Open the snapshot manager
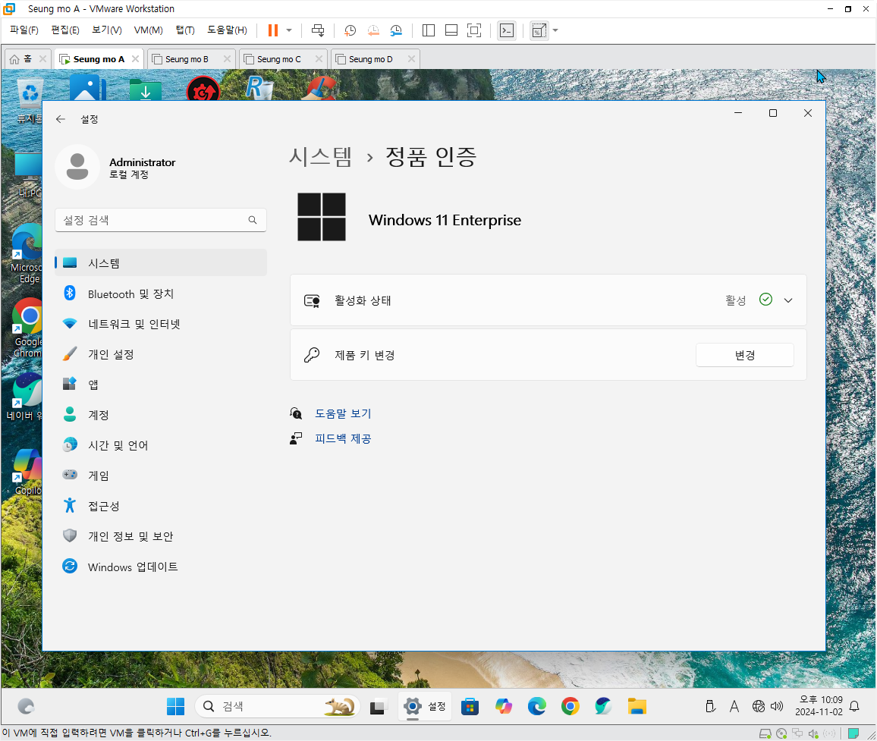This screenshot has width=877, height=741. click(396, 30)
